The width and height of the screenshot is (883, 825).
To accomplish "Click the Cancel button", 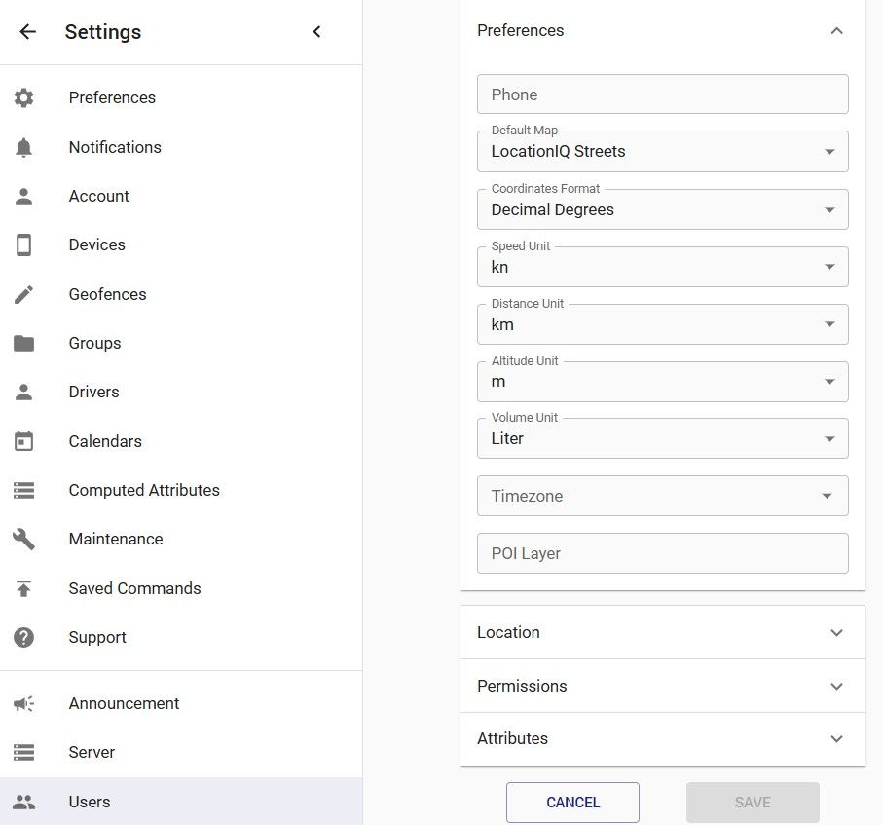I will pos(572,803).
